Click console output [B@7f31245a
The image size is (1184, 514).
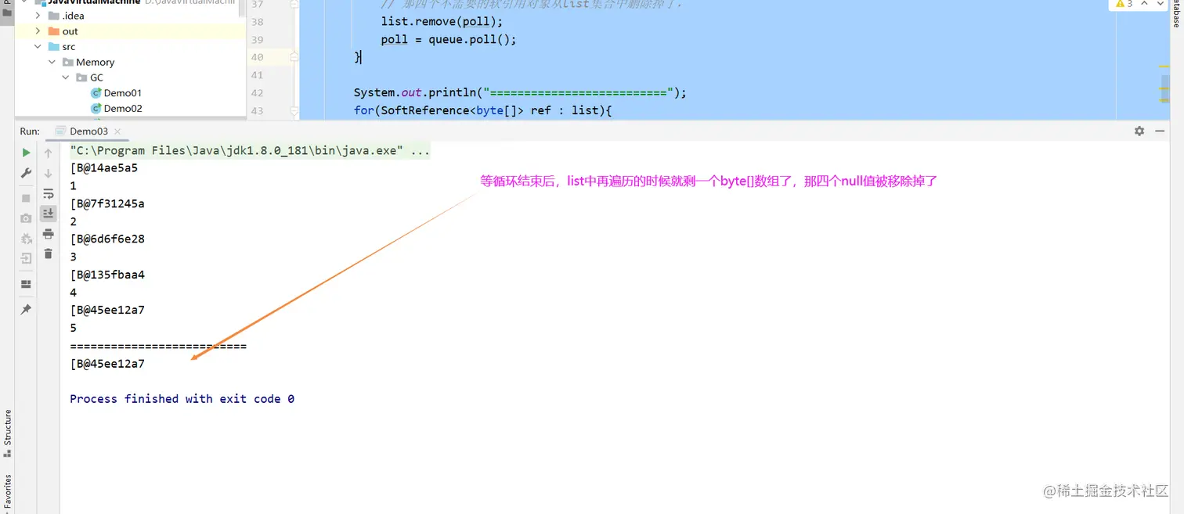coord(107,203)
